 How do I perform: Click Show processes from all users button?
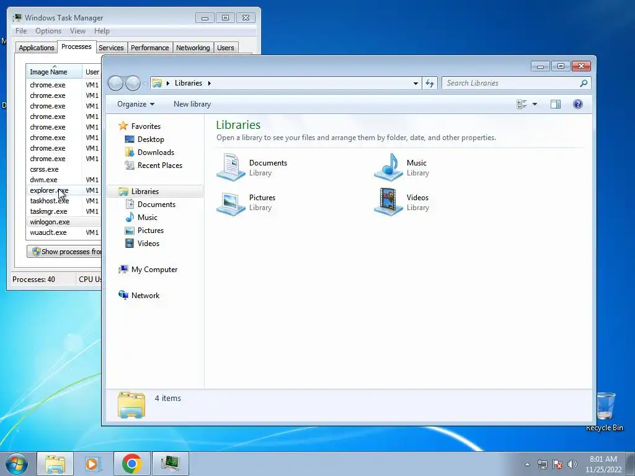click(x=64, y=252)
